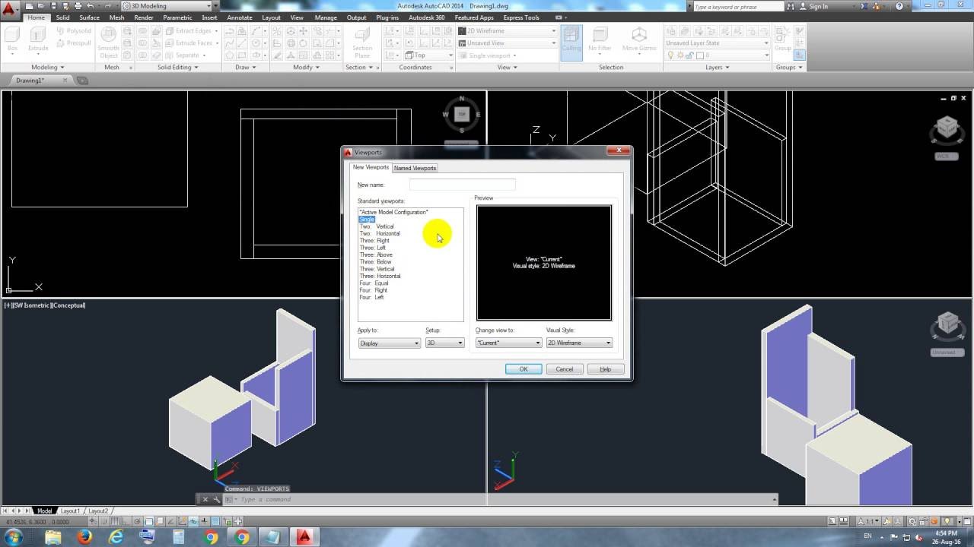Select the New Viewports tab

pyautogui.click(x=371, y=167)
